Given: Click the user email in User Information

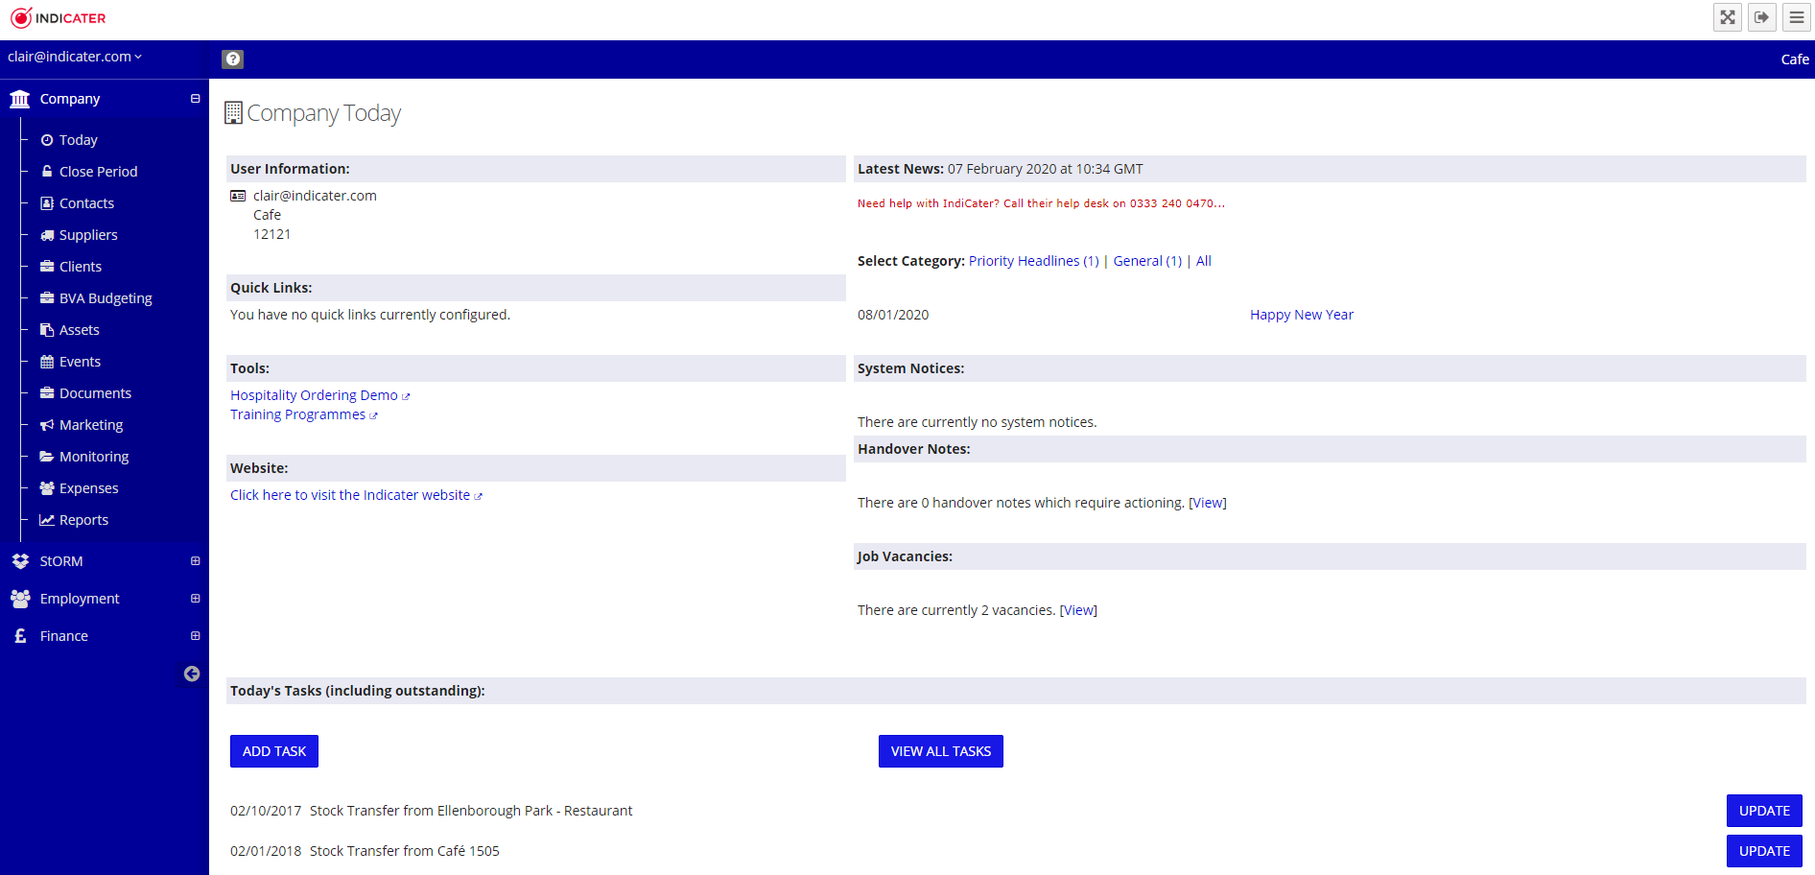Looking at the screenshot, I should pos(315,196).
